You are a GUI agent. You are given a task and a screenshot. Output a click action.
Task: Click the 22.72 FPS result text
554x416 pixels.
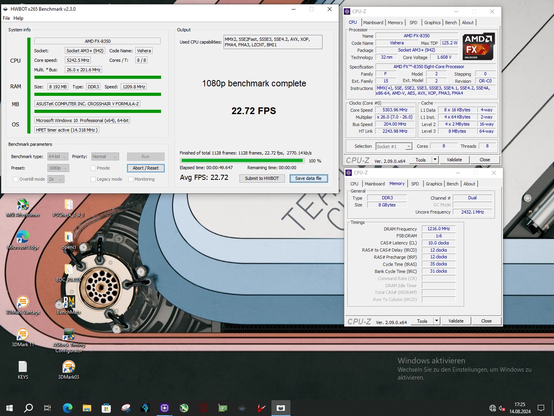[x=254, y=111]
